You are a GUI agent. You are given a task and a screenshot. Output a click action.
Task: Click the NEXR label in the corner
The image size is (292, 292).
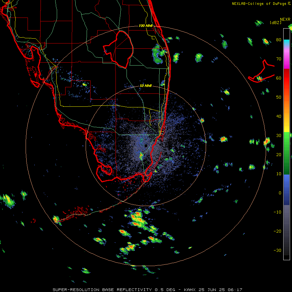tap(285, 19)
